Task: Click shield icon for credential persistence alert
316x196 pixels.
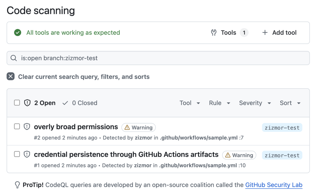Action: [x=27, y=154]
